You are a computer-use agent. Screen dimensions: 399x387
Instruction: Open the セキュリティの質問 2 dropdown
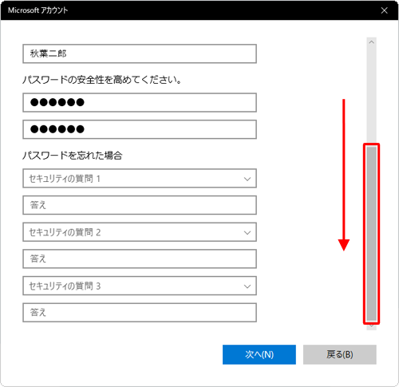tap(140, 232)
